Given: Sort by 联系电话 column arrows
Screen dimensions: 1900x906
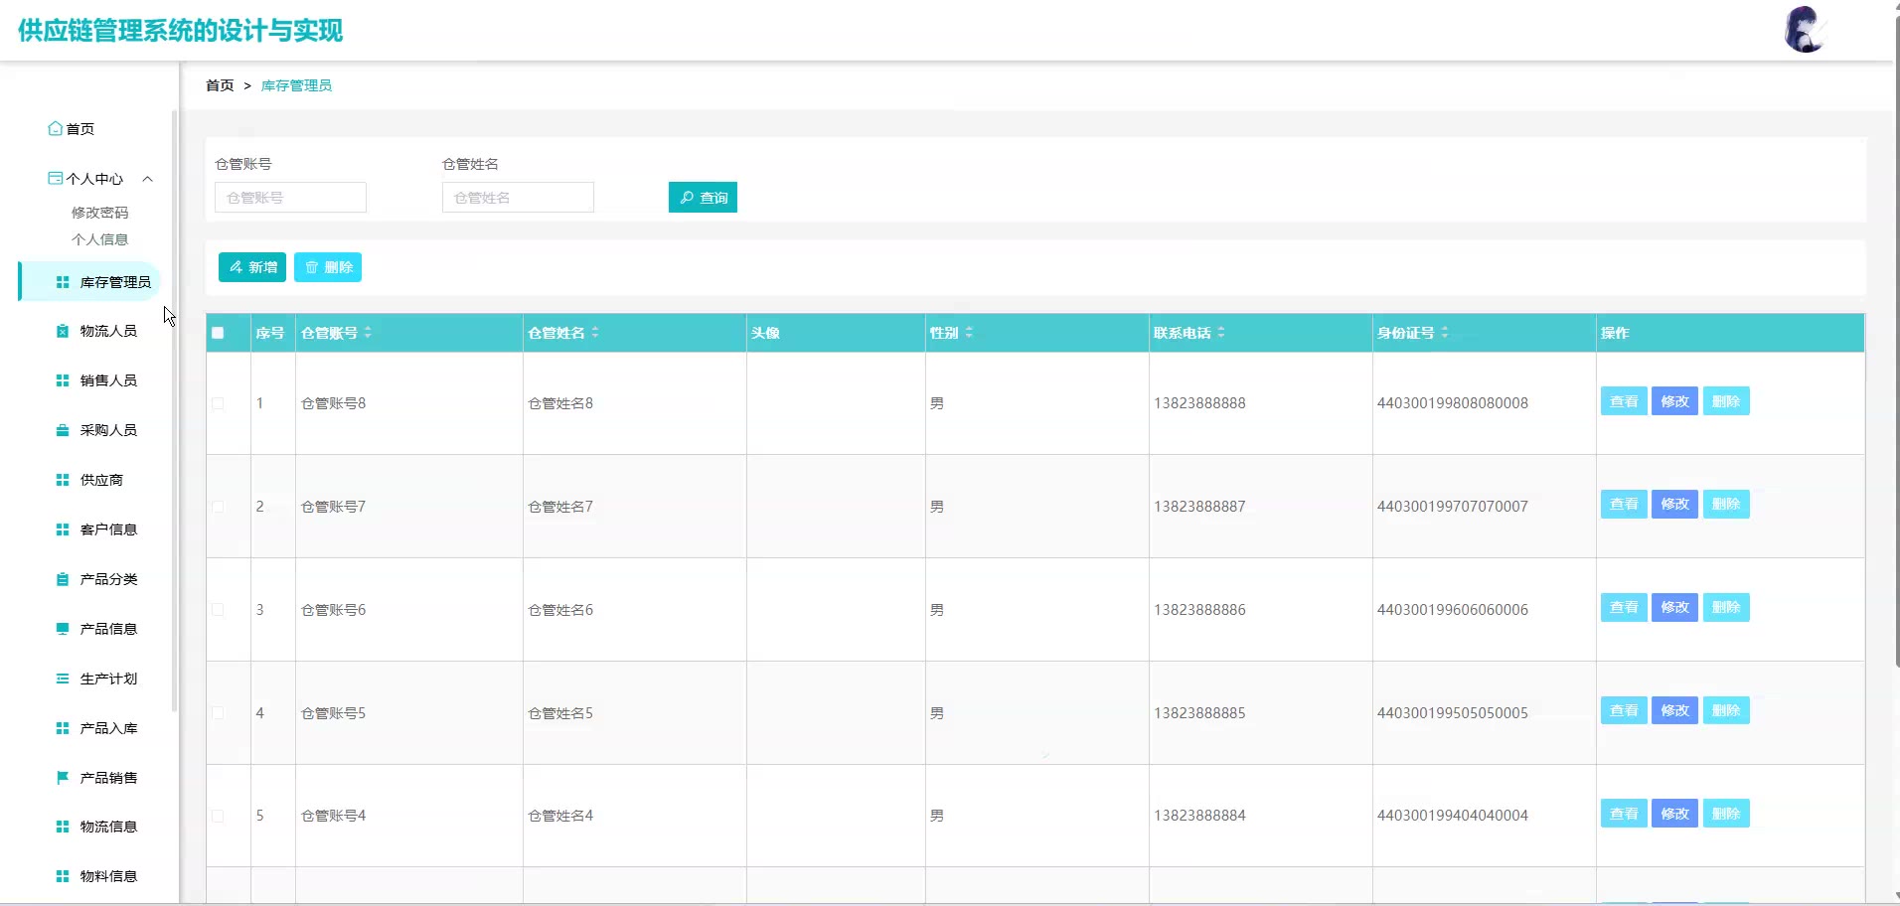Looking at the screenshot, I should 1221,333.
